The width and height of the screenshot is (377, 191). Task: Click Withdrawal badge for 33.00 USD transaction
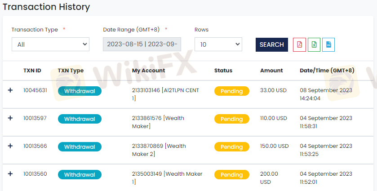(x=80, y=91)
